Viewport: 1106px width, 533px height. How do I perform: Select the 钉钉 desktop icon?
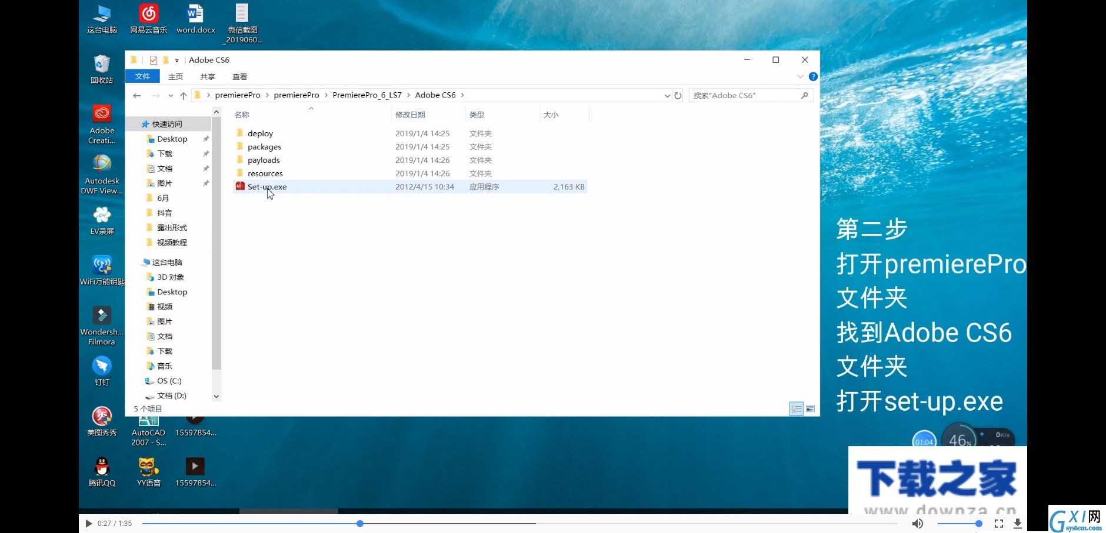point(102,371)
